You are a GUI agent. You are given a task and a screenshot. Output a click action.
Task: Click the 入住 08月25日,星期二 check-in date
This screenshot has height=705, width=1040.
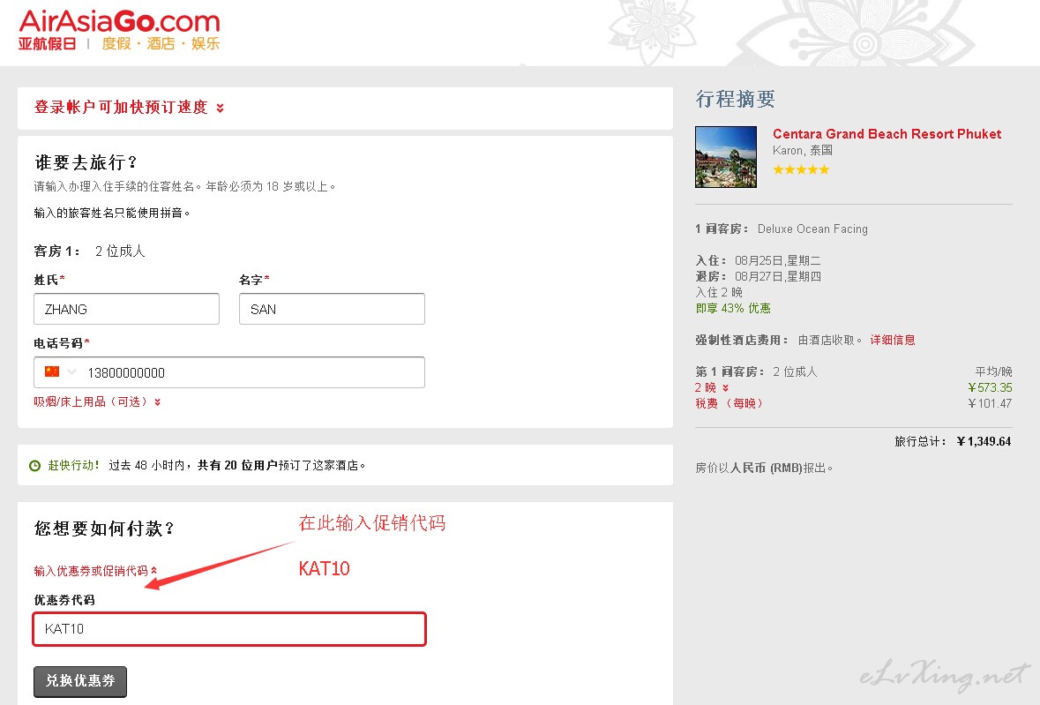(x=758, y=260)
